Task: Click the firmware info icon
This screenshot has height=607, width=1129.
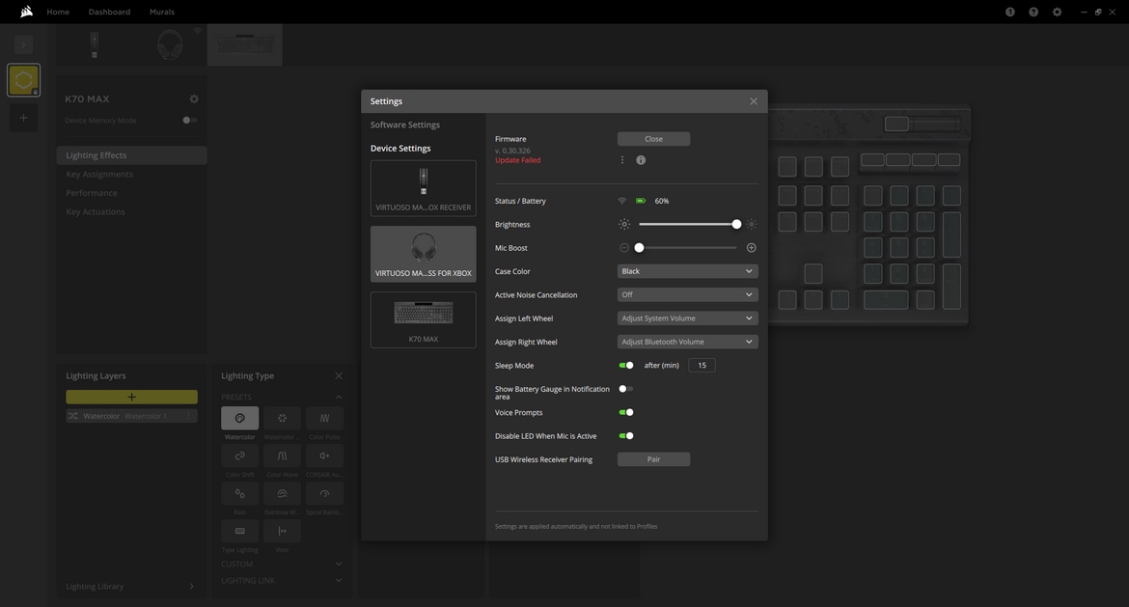Action: pyautogui.click(x=641, y=160)
